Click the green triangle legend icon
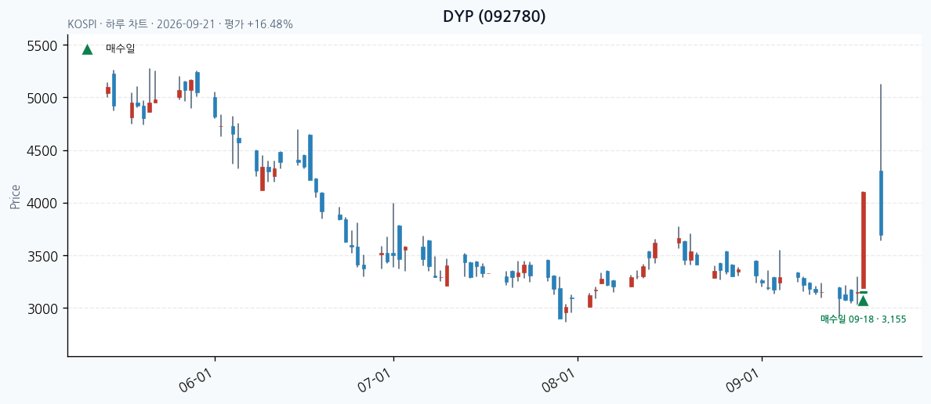The height and width of the screenshot is (404, 931). (x=87, y=49)
